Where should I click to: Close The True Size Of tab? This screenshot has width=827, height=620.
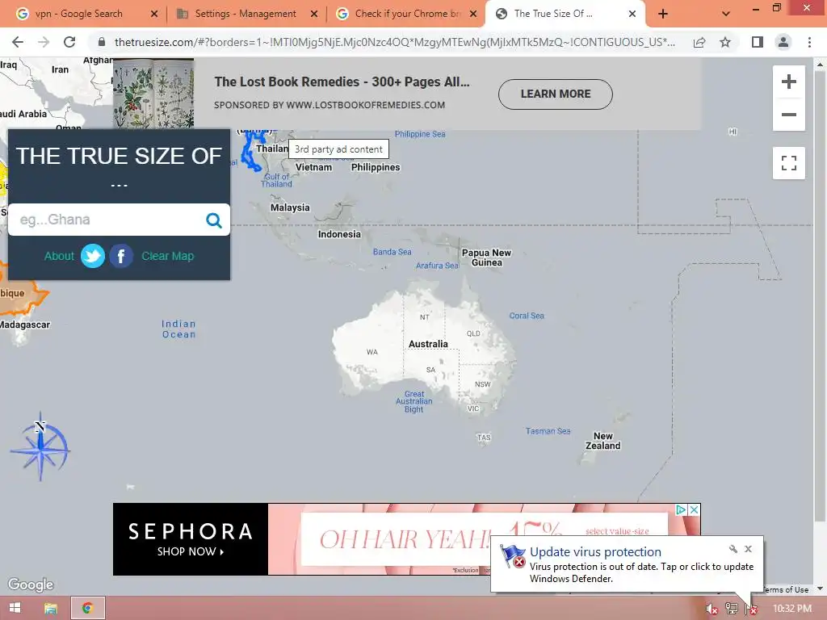[632, 14]
